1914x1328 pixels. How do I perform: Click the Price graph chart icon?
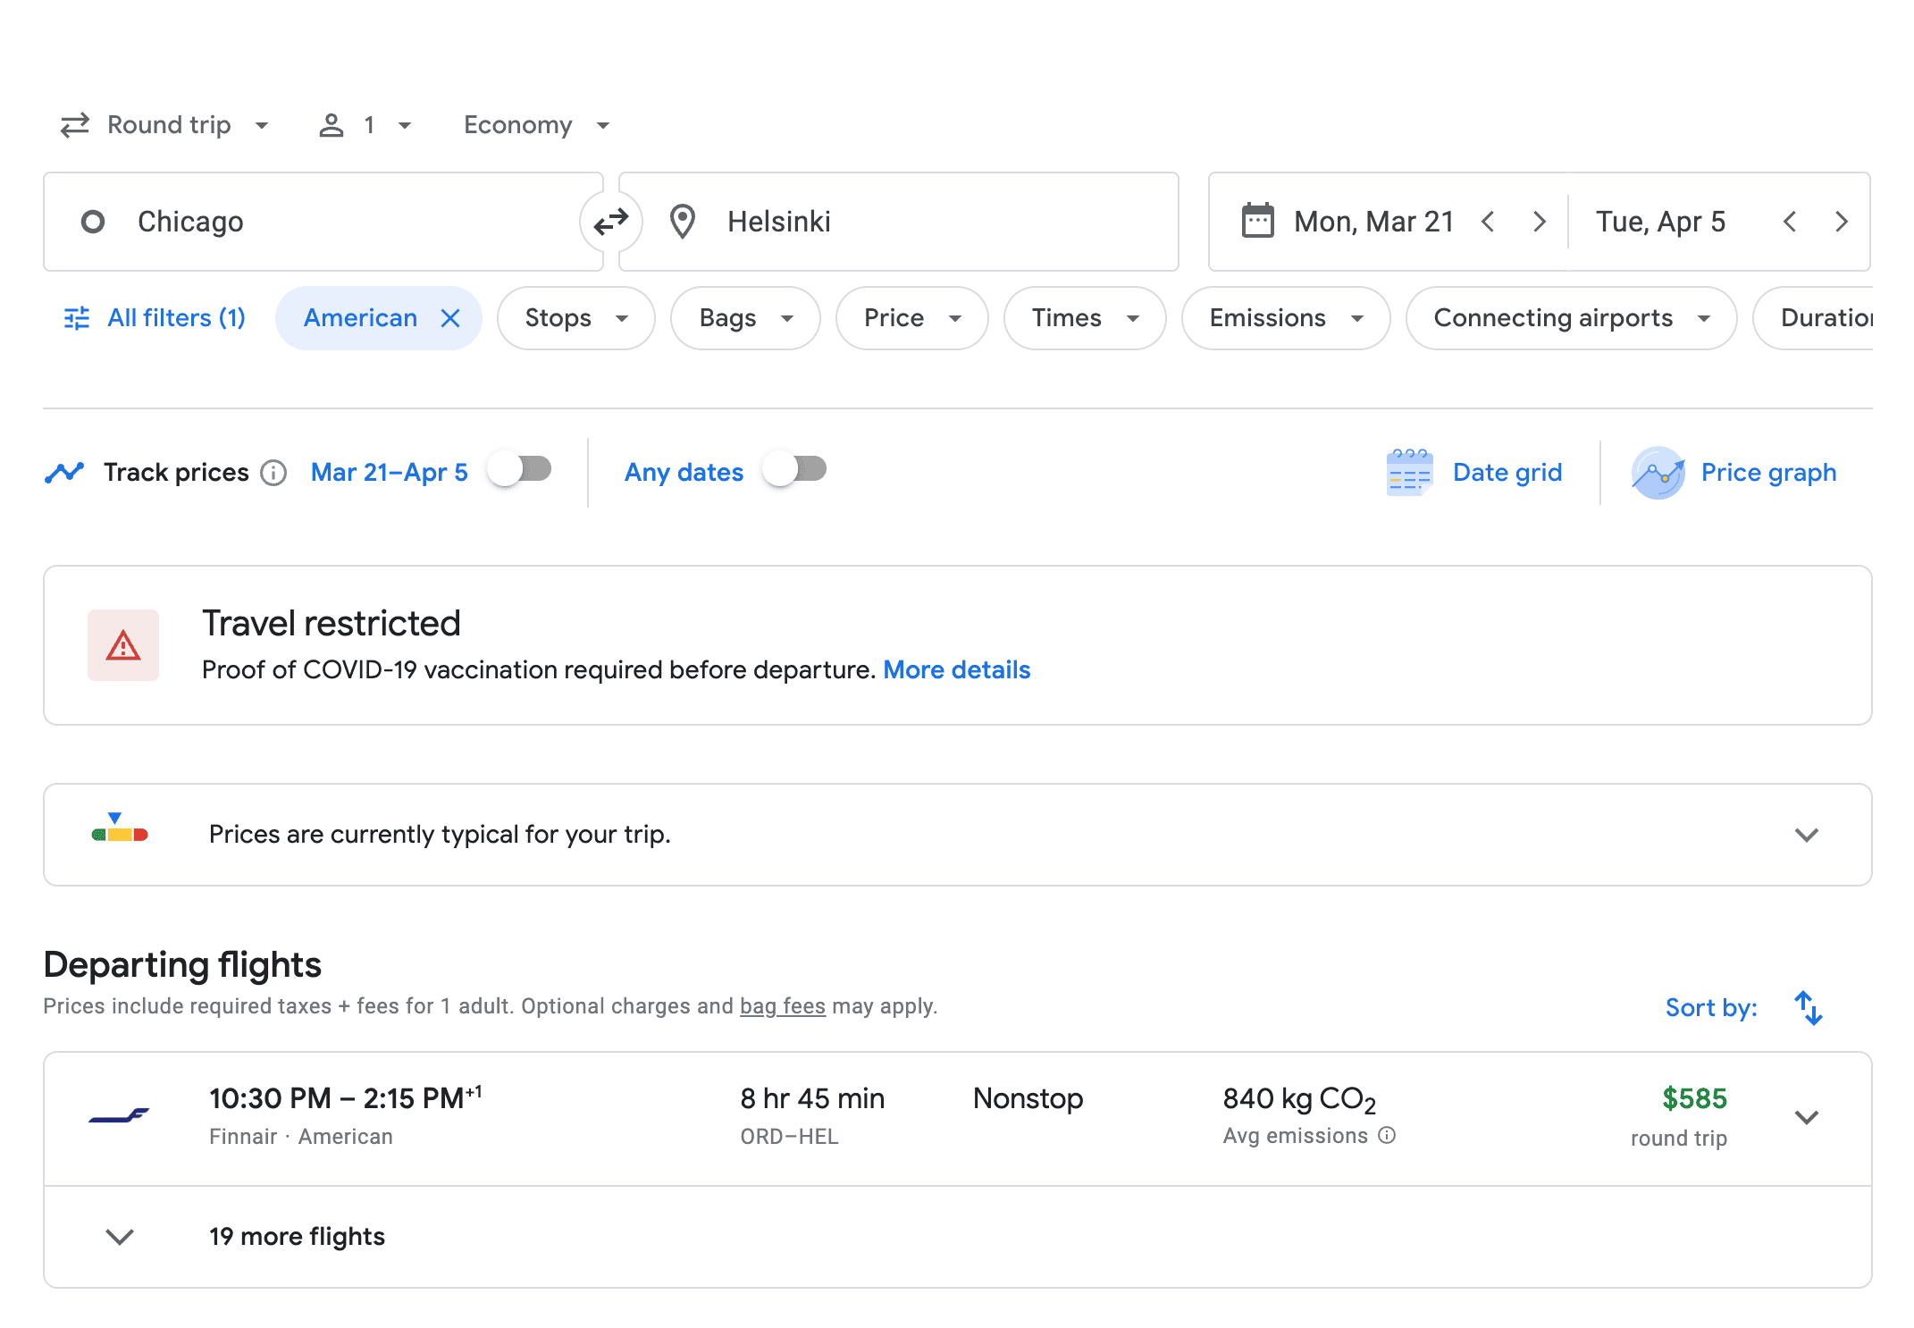[1658, 473]
